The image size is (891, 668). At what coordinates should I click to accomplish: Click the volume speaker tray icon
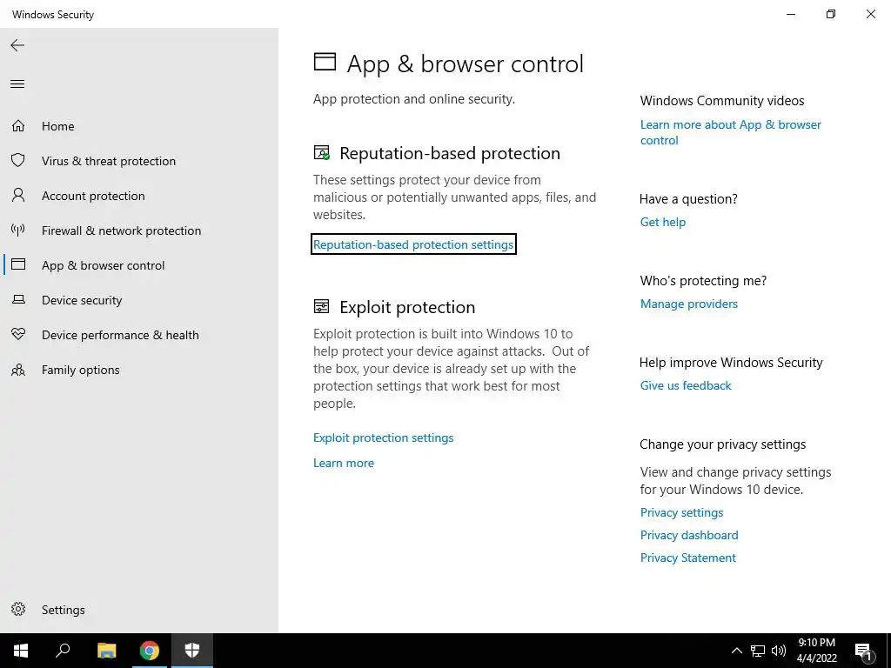[x=779, y=651]
